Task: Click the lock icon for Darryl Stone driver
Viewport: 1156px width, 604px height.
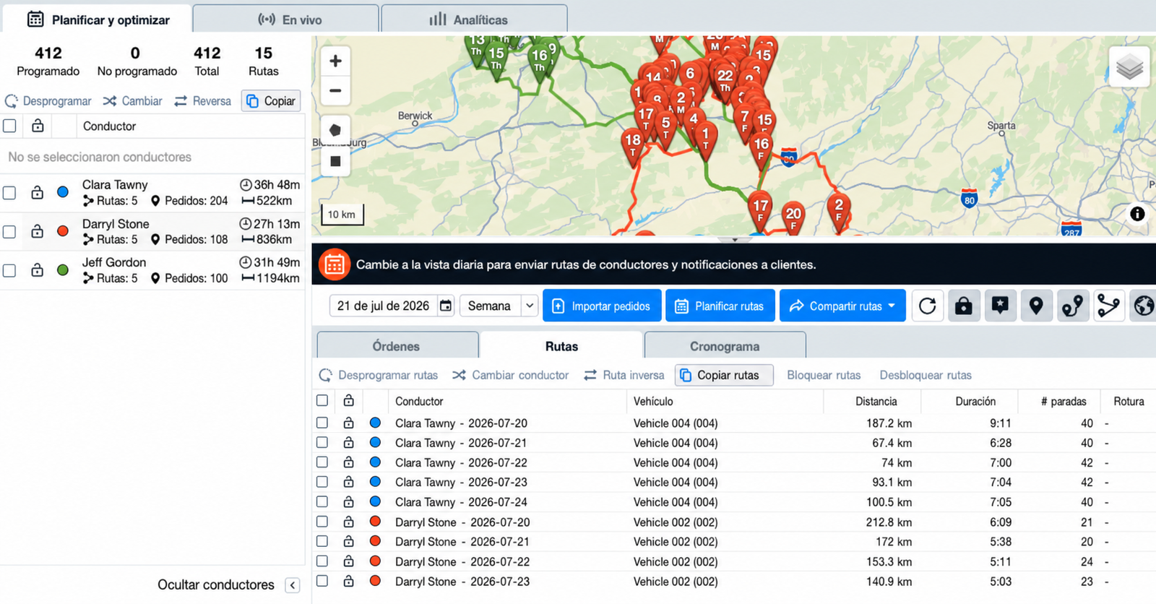Action: [x=37, y=231]
